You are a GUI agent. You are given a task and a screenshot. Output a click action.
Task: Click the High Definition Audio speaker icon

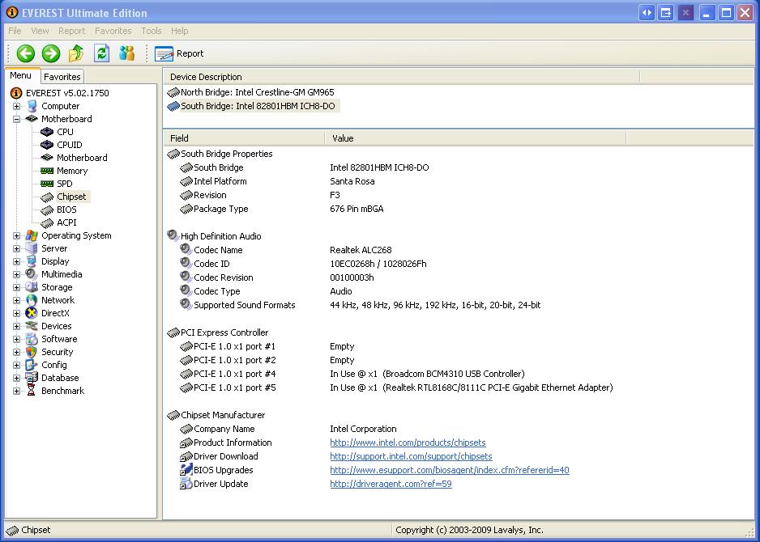pyautogui.click(x=173, y=235)
